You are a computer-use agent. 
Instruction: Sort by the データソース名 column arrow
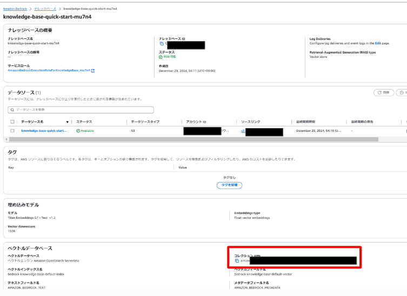(x=67, y=122)
